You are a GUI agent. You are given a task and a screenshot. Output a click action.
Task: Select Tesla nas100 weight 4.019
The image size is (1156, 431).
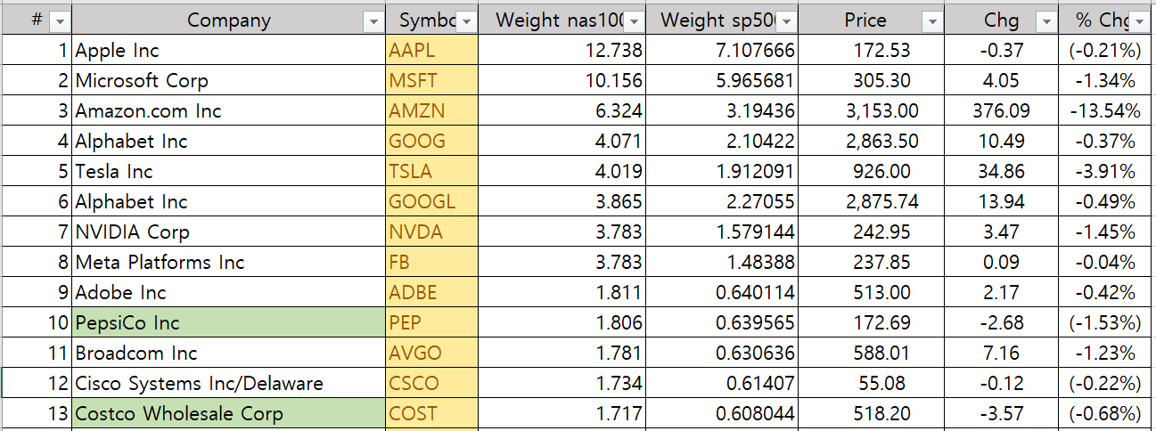click(562, 172)
